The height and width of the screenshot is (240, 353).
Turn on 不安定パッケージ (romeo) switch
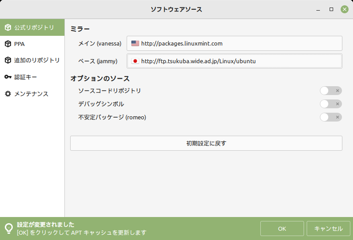[330, 117]
